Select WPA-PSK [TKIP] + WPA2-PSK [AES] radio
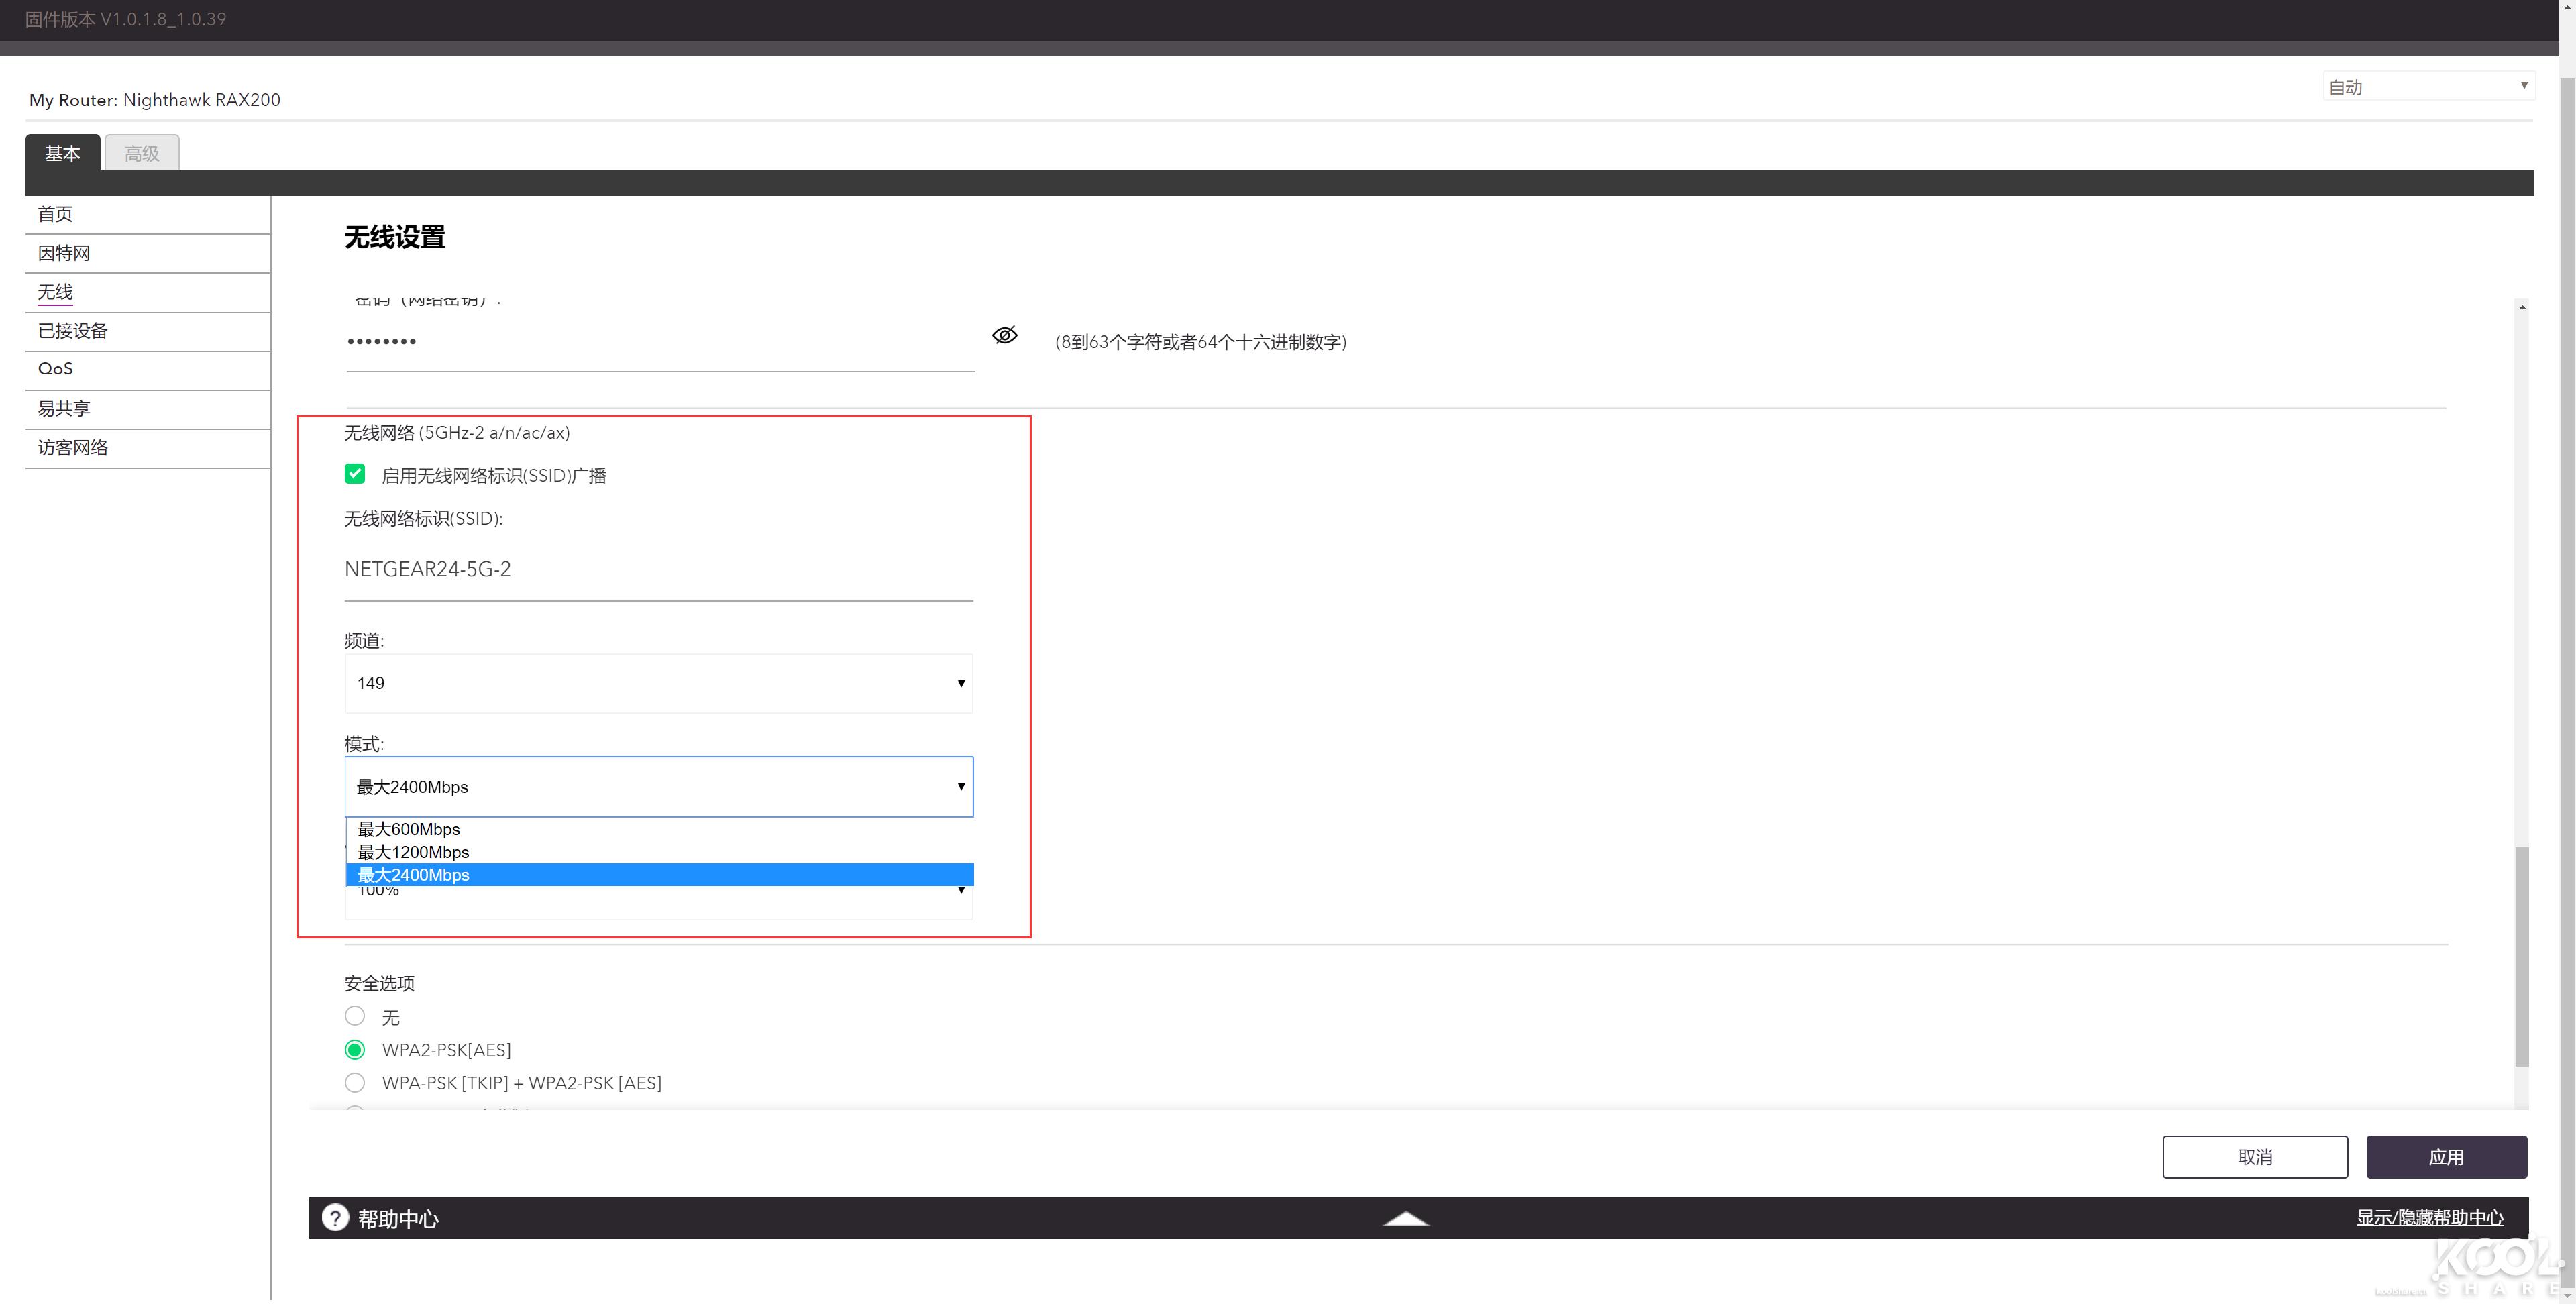This screenshot has height=1304, width=2576. pos(355,1083)
